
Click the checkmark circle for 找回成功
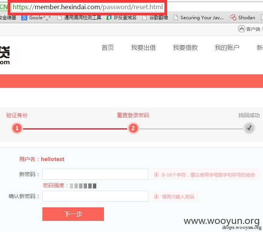249,128
